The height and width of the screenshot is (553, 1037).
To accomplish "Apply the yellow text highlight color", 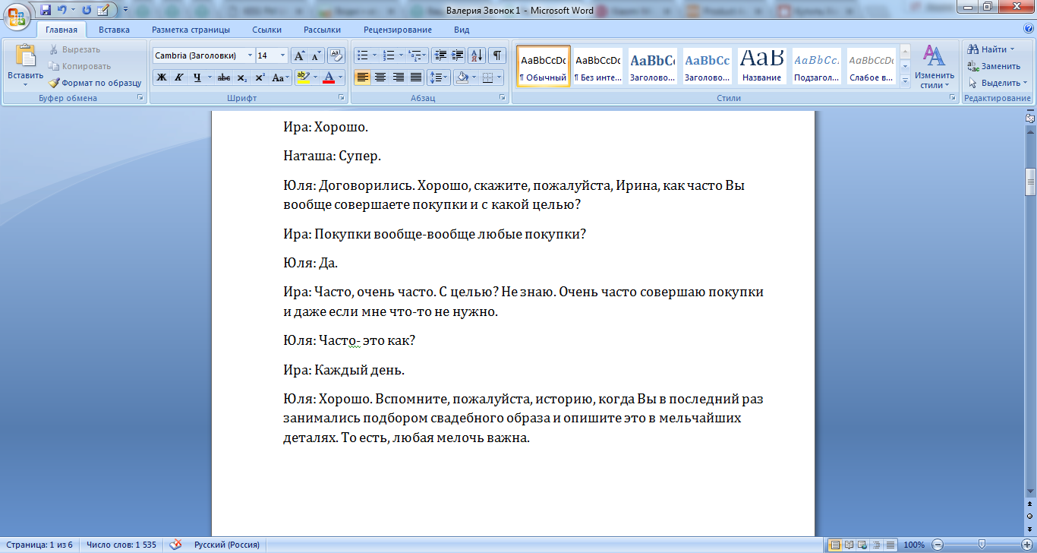I will click(303, 77).
